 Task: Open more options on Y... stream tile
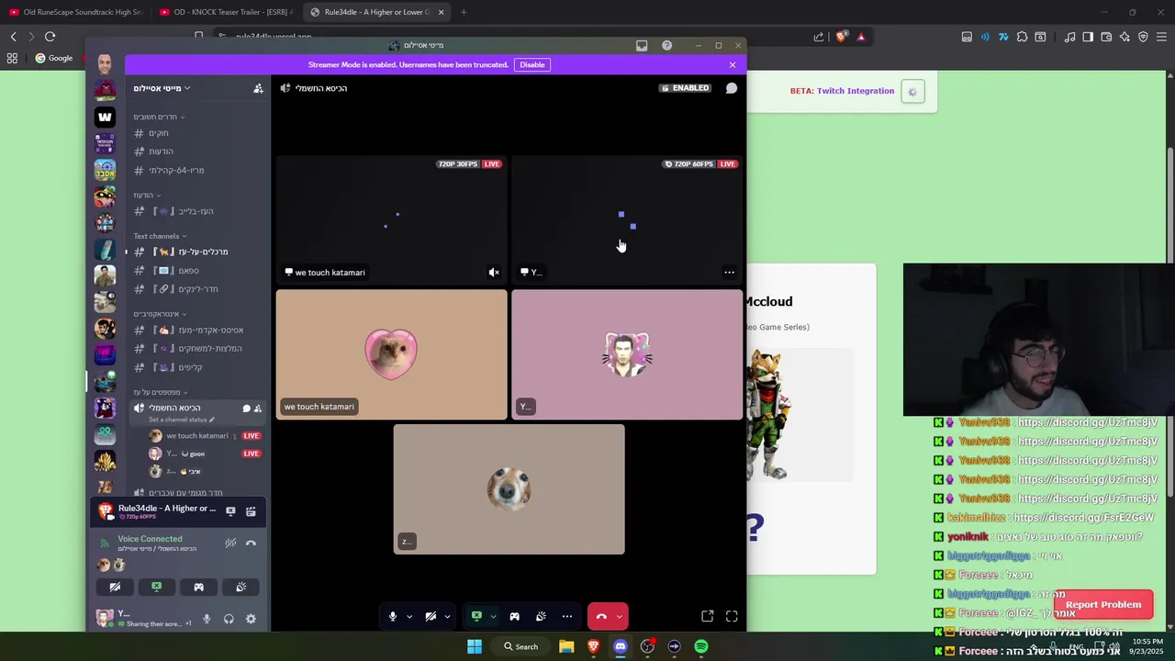pyautogui.click(x=729, y=272)
